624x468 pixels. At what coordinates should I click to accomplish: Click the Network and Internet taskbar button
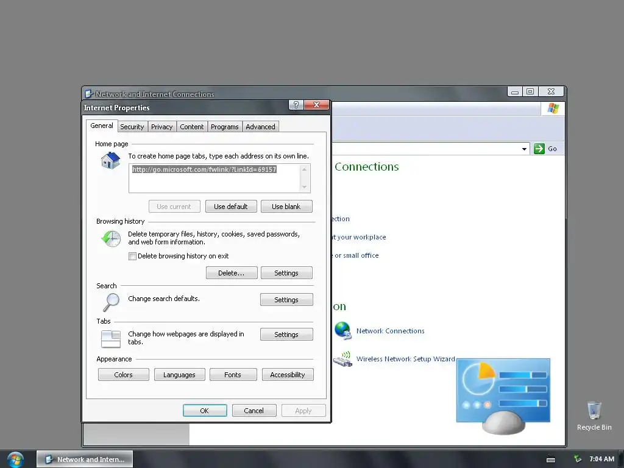coord(85,459)
